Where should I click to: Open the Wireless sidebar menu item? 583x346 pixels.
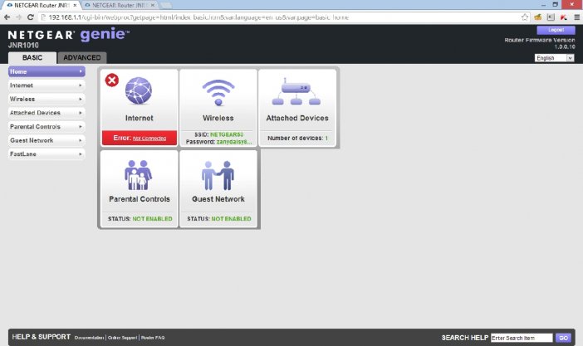point(47,99)
